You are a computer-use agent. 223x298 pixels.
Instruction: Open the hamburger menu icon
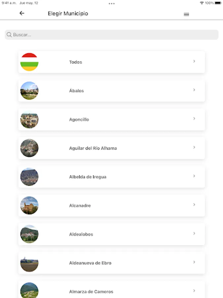tap(186, 14)
